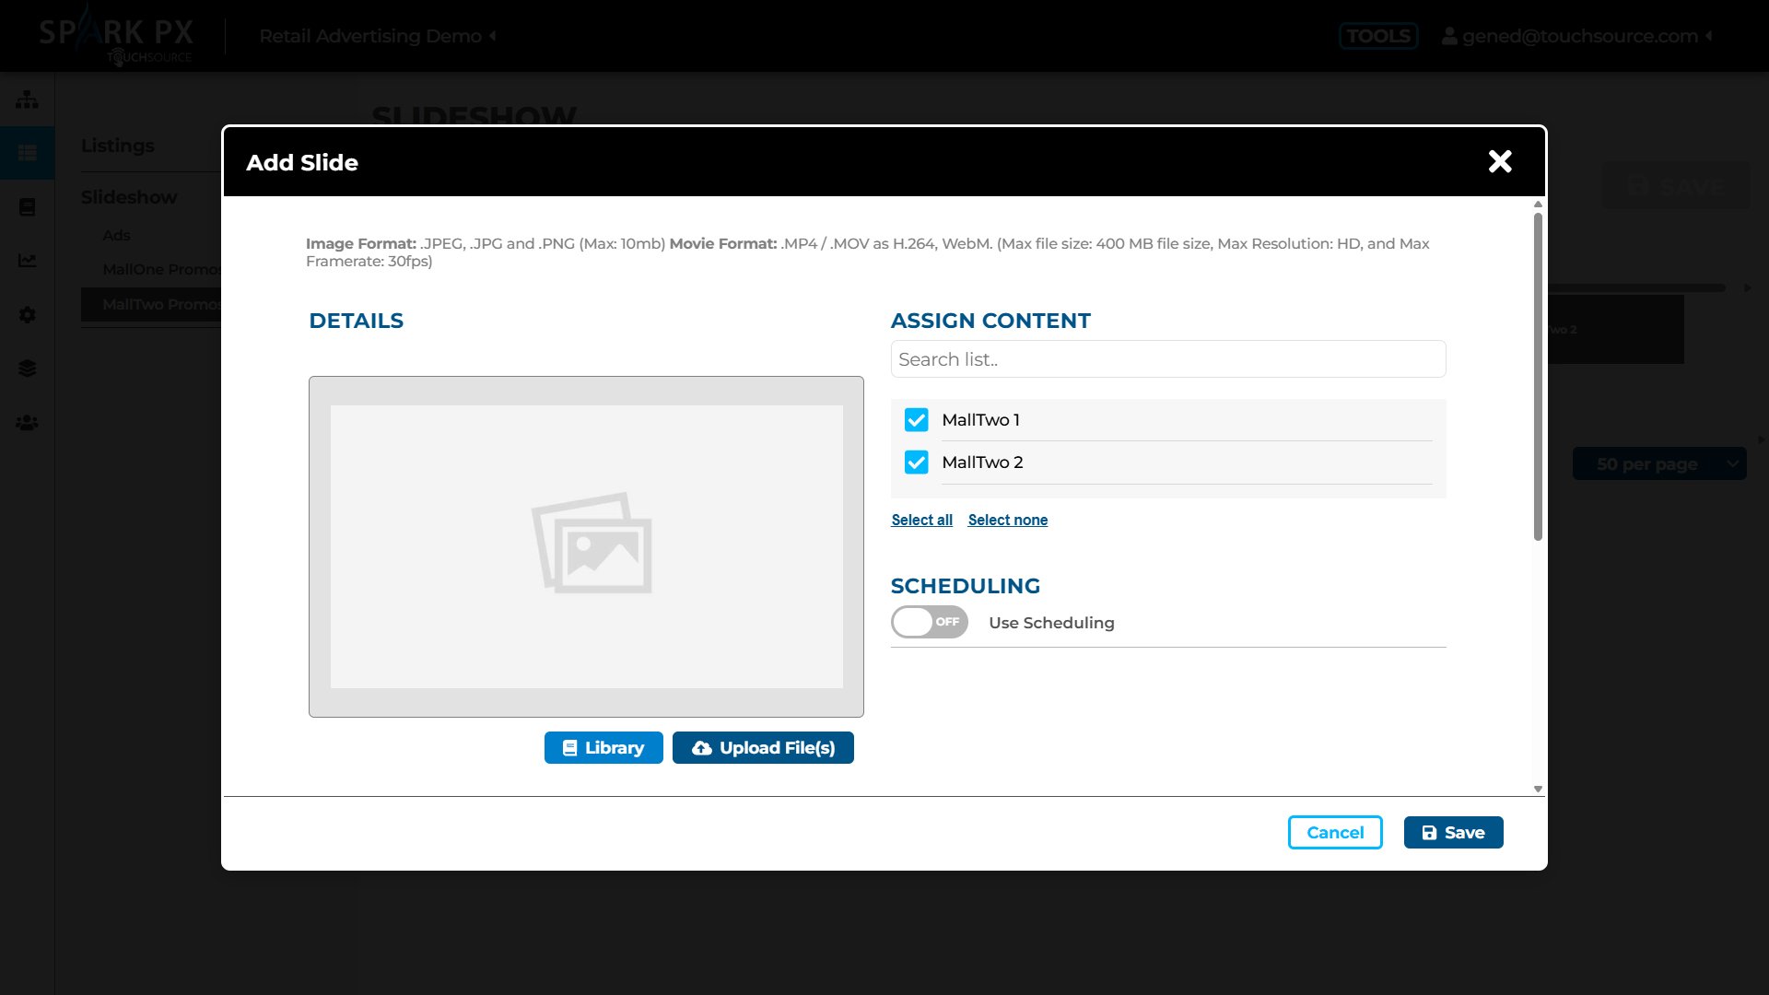Open the 50 per page dropdown
1769x995 pixels.
click(1660, 463)
